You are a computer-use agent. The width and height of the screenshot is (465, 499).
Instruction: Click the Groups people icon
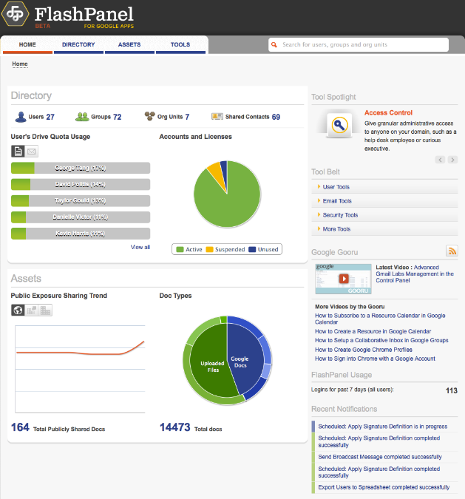82,117
